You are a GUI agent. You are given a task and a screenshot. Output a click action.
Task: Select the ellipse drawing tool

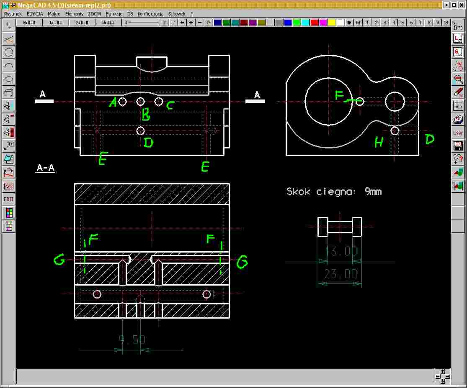[9, 79]
